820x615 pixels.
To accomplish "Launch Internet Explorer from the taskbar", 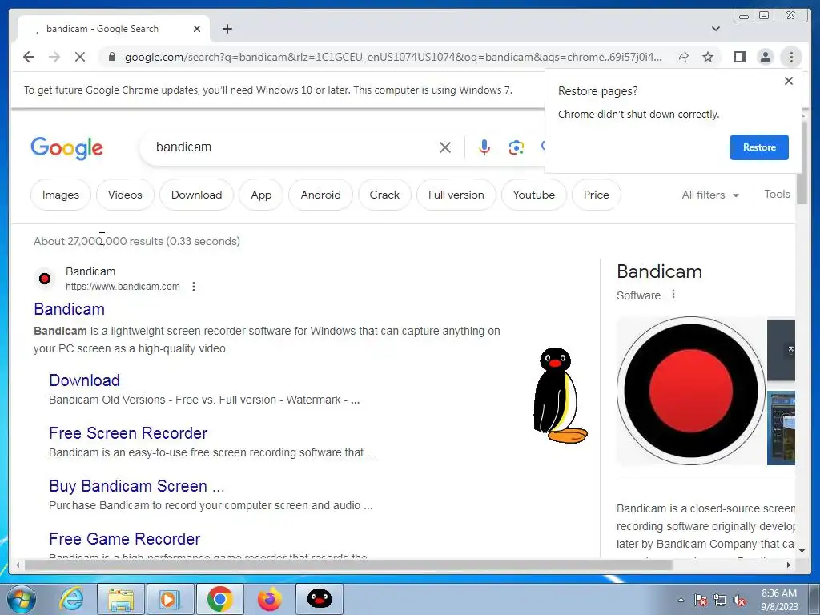I will 70,599.
